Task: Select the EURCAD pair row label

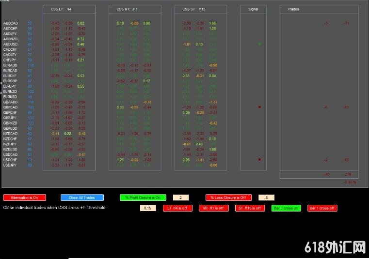Action: tap(10, 71)
